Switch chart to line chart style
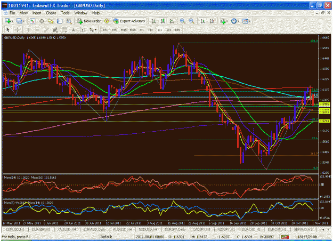 click(x=172, y=21)
